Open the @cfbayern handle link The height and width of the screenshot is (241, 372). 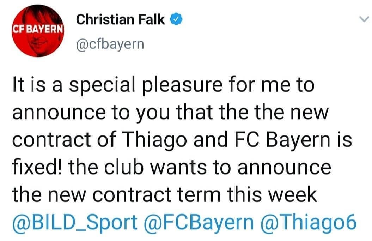[110, 44]
